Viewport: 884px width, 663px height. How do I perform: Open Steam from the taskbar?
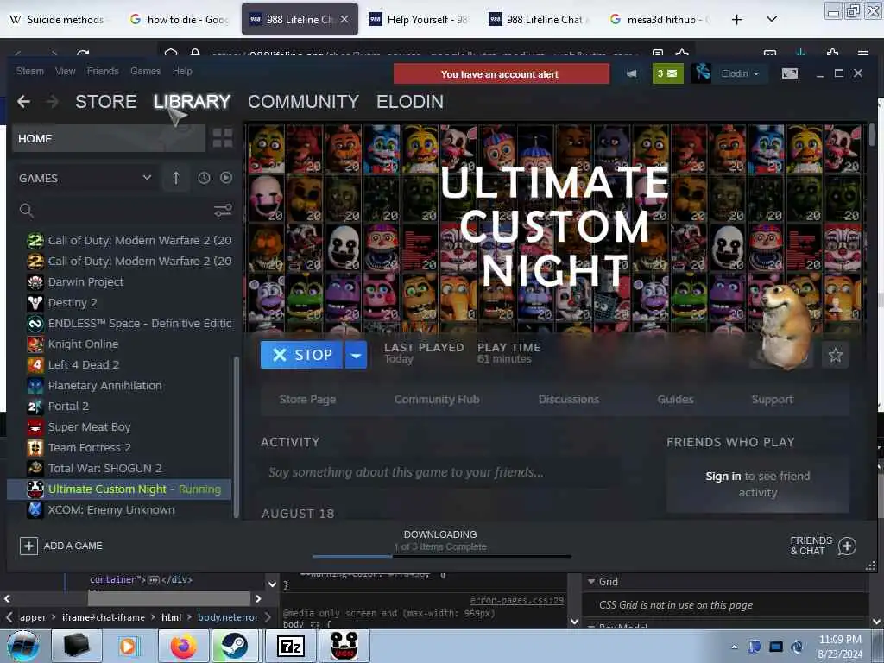(x=233, y=646)
